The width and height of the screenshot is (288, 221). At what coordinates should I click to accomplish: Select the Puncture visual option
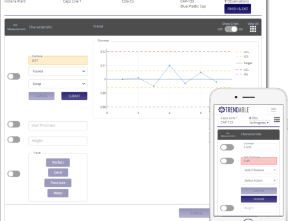click(58, 183)
